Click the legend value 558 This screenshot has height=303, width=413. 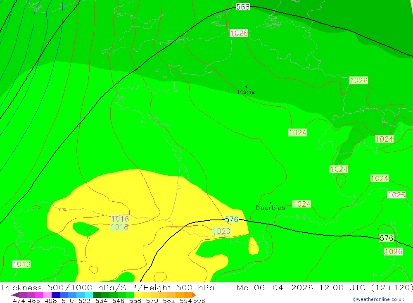(x=135, y=301)
